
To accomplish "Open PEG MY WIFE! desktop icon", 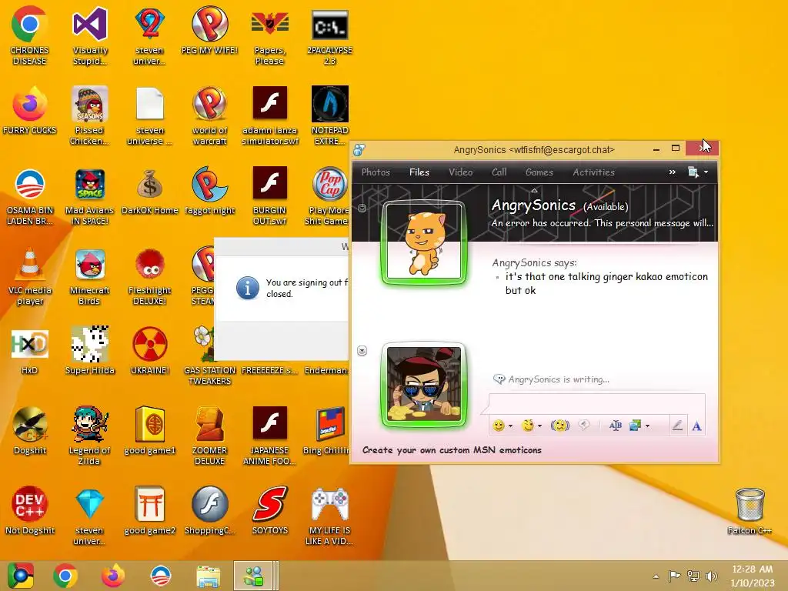I will (x=209, y=30).
